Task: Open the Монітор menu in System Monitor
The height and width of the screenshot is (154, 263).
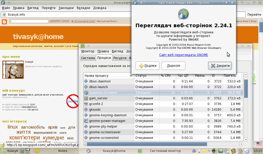Action: (88, 51)
